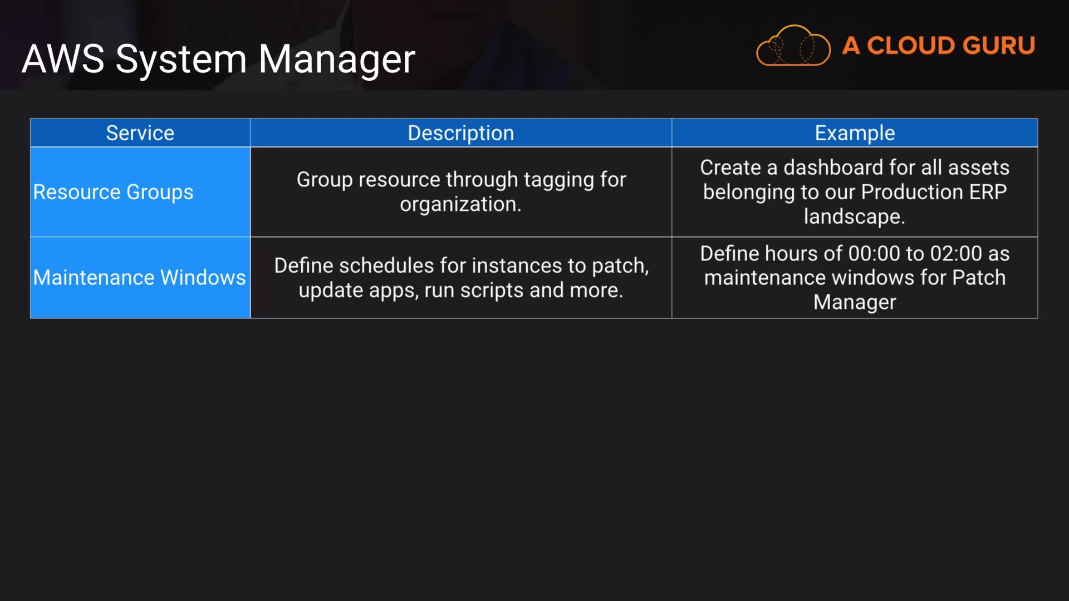Screen dimensions: 1069x601
Task: Click the Patch Manager text in example
Action: click(854, 302)
